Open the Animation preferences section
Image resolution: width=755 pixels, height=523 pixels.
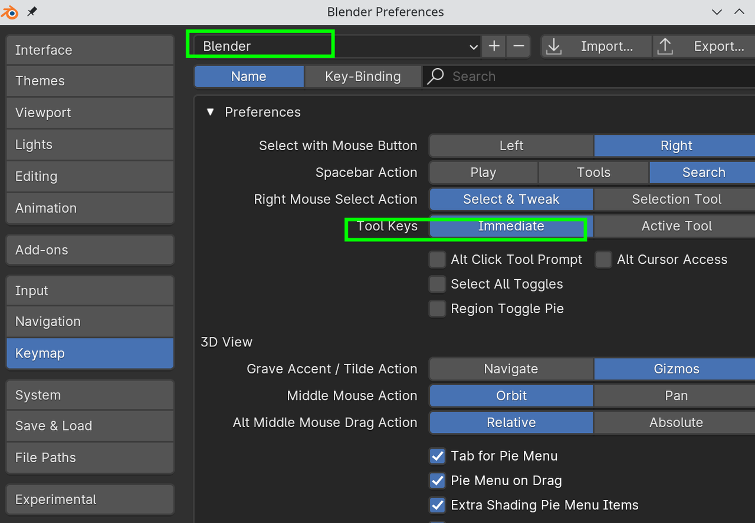click(x=90, y=208)
